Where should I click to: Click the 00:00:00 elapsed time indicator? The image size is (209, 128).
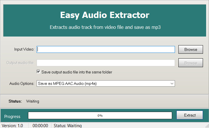click(x=40, y=126)
